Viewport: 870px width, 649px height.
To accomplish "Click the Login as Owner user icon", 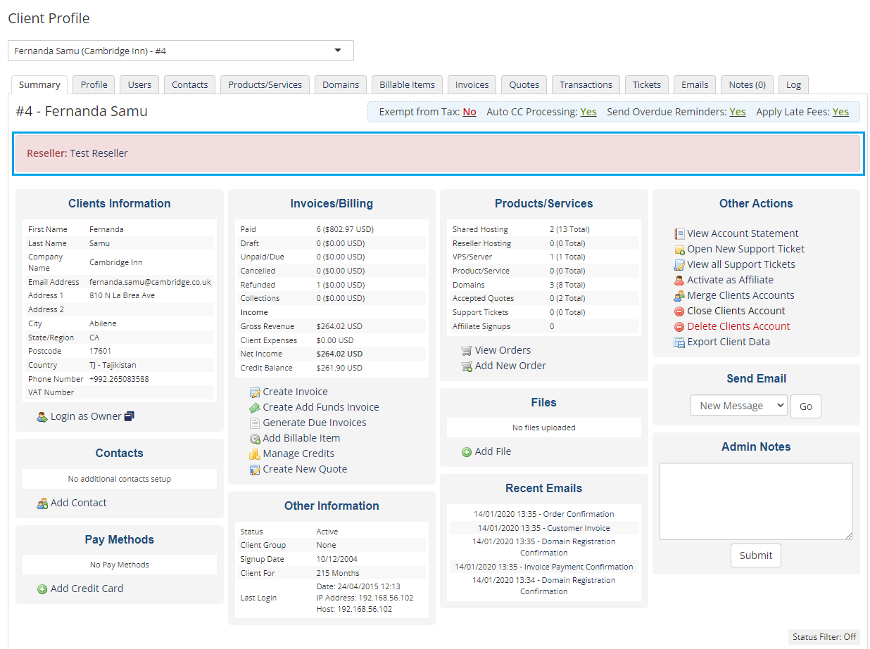I will [42, 417].
